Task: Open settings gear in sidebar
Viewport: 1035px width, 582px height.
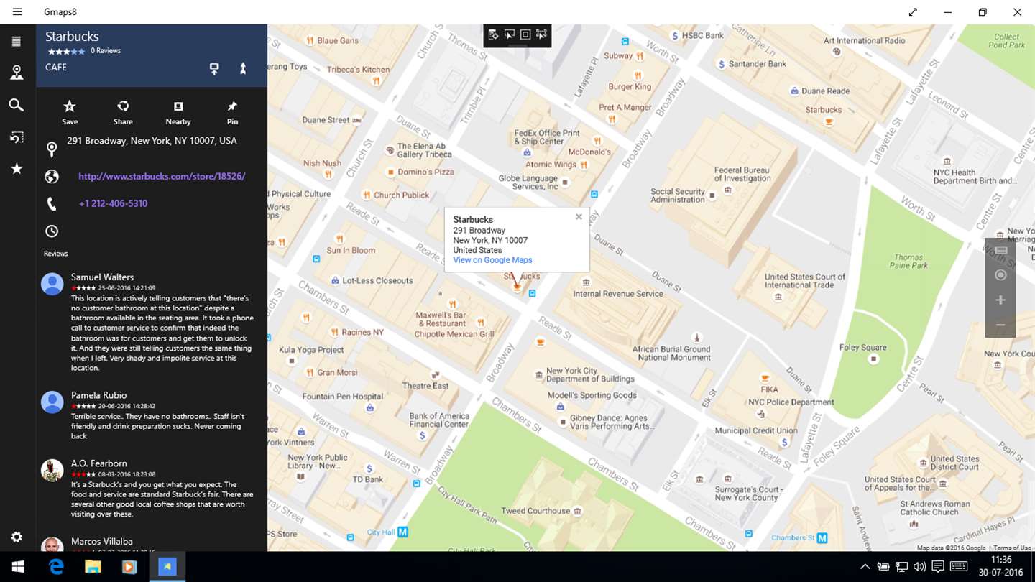Action: [17, 537]
